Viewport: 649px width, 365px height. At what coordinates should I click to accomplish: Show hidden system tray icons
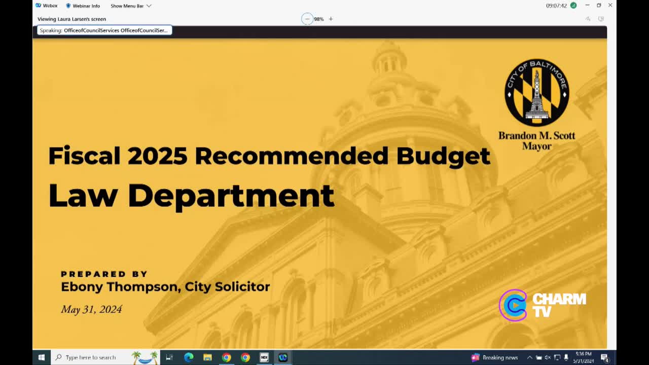(x=529, y=357)
